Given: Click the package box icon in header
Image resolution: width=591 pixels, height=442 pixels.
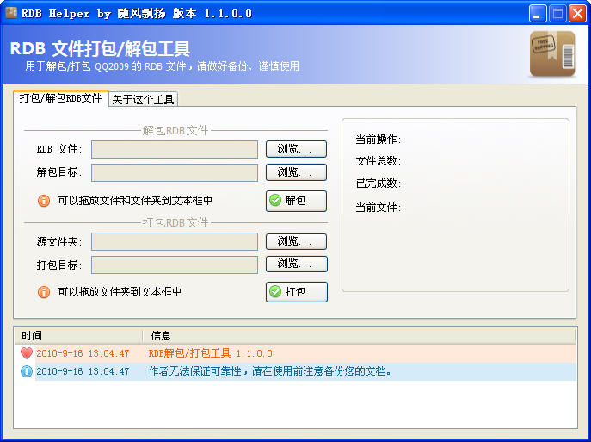Looking at the screenshot, I should pos(551,53).
